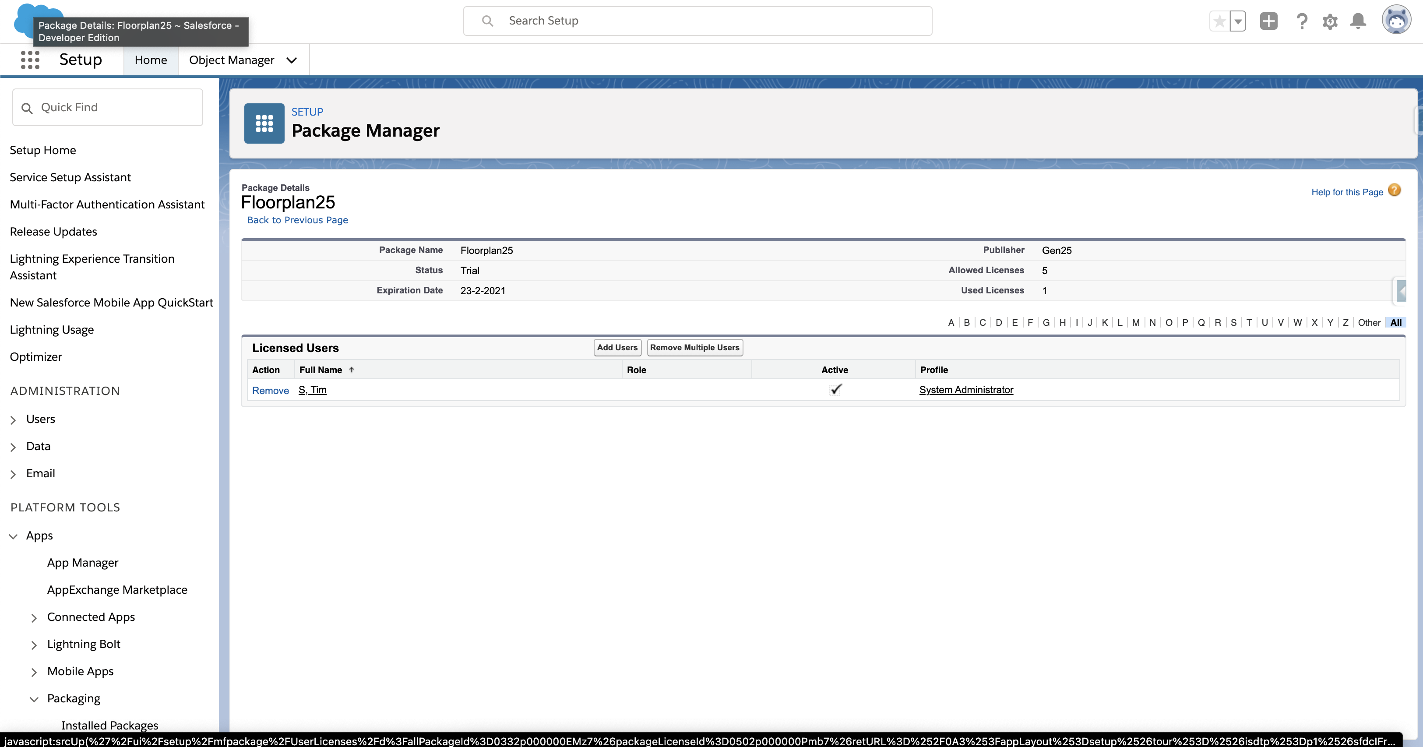This screenshot has width=1423, height=747.
Task: Click the global Create plus icon
Action: [x=1269, y=21]
